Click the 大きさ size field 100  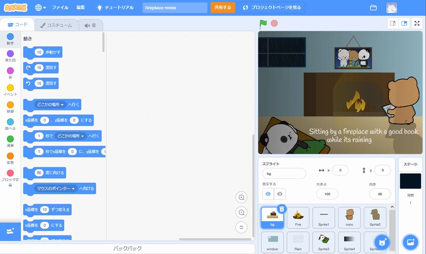tap(327, 194)
